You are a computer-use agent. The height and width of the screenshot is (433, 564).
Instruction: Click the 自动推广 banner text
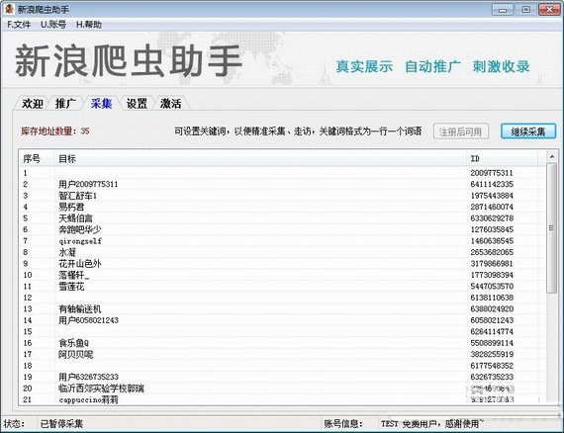(432, 66)
